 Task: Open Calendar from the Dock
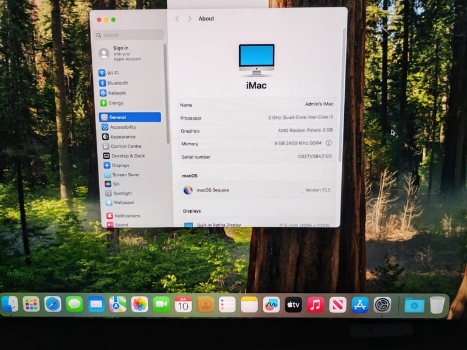183,304
